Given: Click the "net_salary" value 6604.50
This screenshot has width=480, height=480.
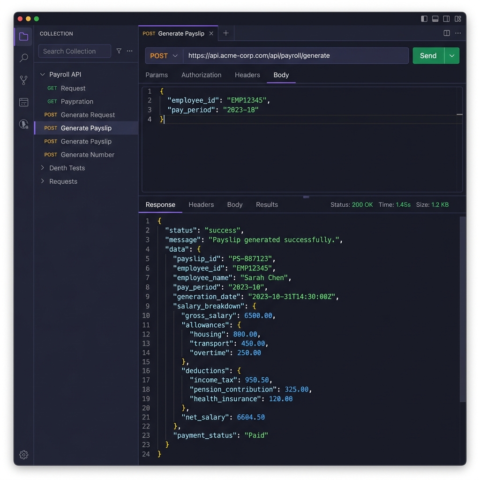Looking at the screenshot, I should click(x=251, y=417).
